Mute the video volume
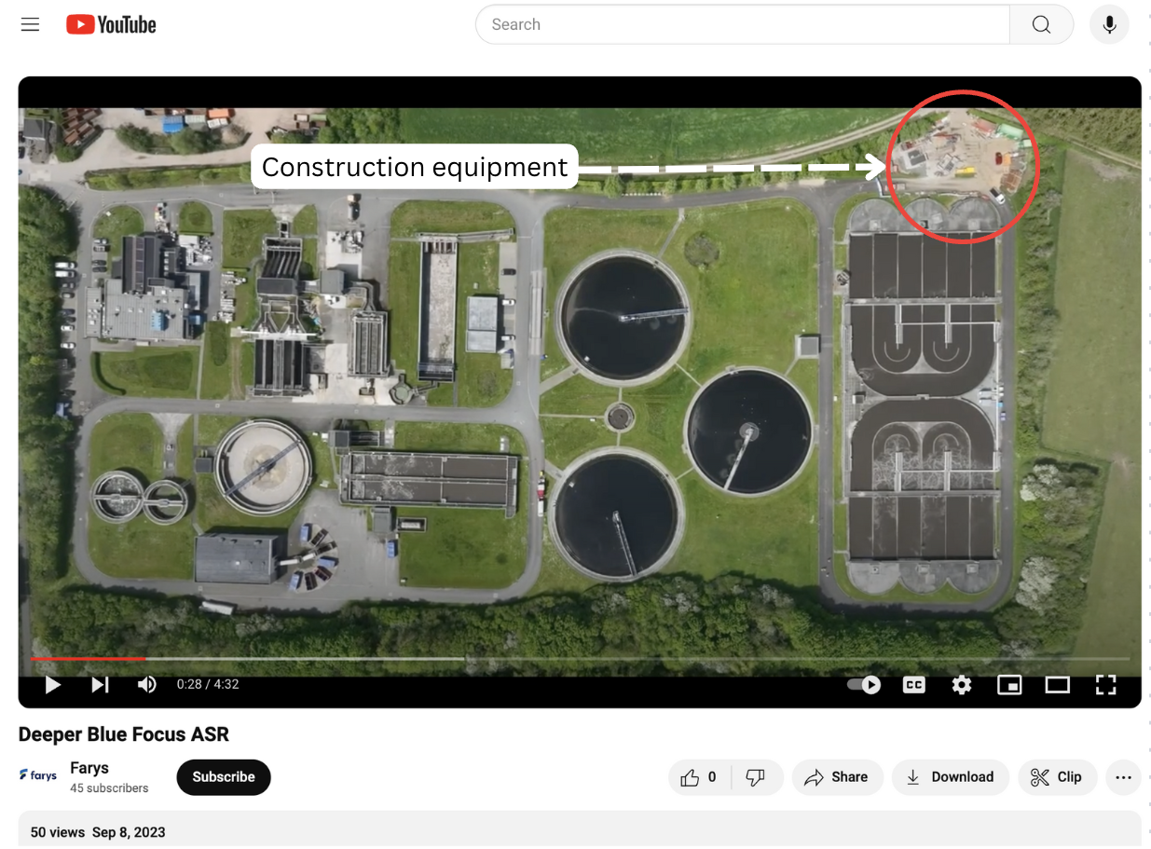The height and width of the screenshot is (849, 1151). tap(147, 685)
